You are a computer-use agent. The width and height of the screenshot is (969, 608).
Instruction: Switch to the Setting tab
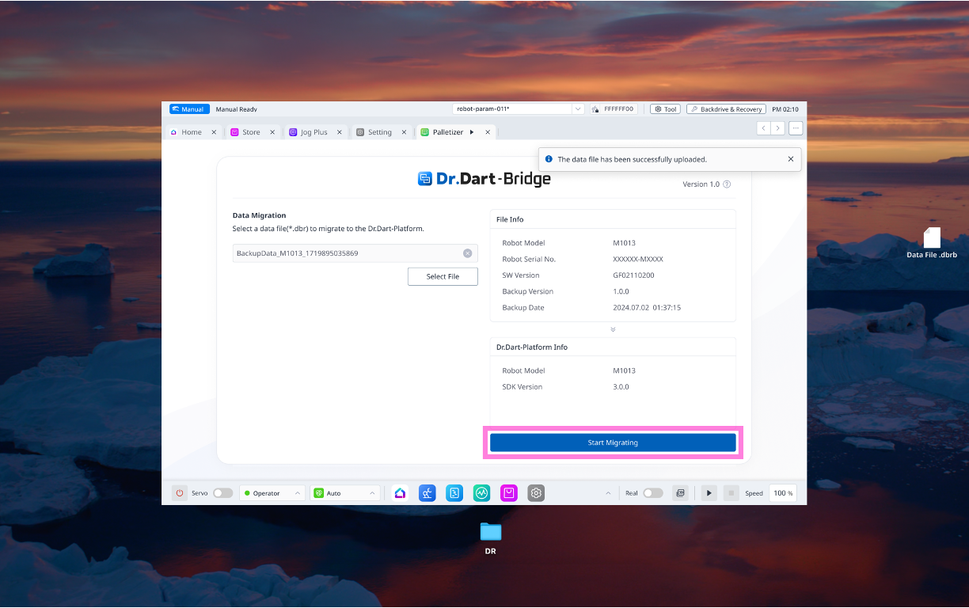tap(379, 132)
